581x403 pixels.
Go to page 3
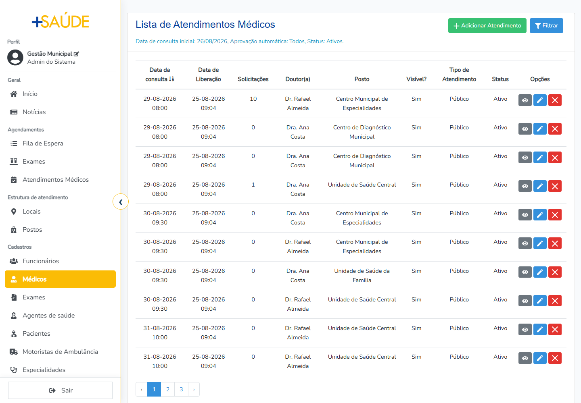point(182,389)
